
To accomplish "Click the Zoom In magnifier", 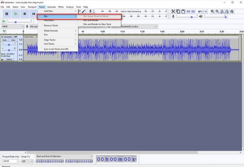I will pos(212,12).
